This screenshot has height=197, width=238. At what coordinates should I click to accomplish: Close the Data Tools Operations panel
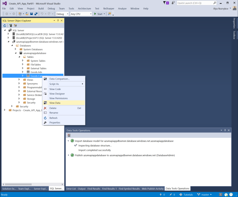click(228, 130)
